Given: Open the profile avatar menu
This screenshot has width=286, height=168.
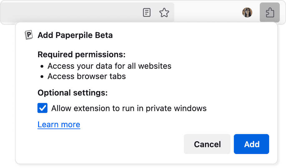Looking at the screenshot, I should 247,13.
